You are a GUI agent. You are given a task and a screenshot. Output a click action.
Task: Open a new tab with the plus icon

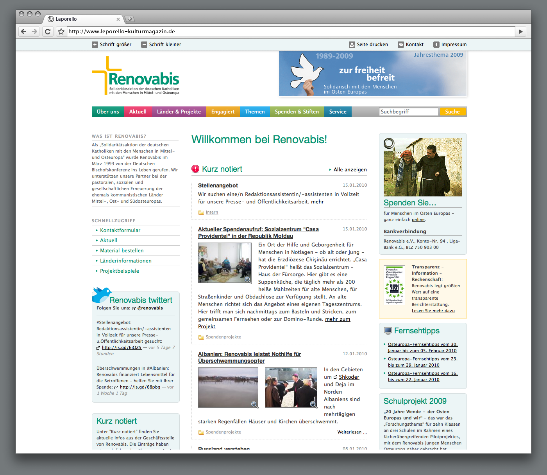coord(130,19)
